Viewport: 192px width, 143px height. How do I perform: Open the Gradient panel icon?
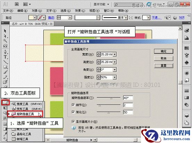[x=186, y=98]
